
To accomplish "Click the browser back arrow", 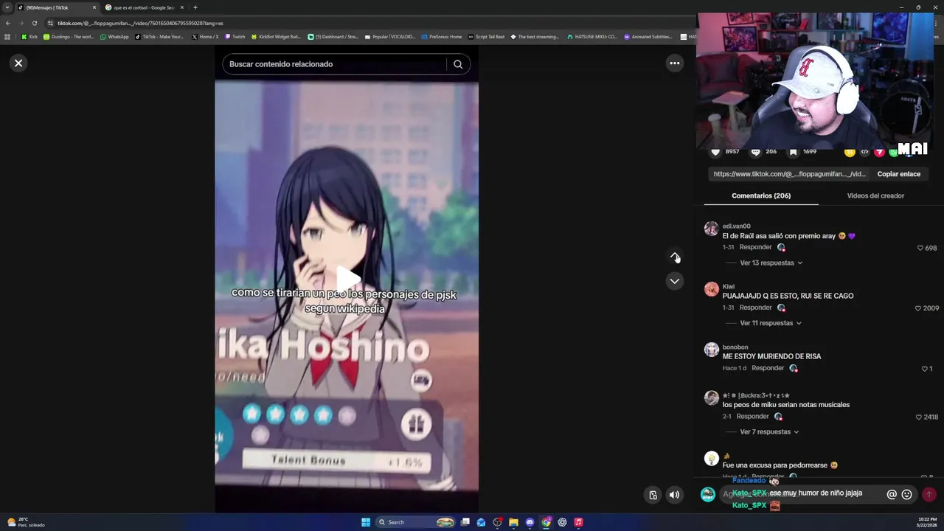I will click(x=8, y=23).
